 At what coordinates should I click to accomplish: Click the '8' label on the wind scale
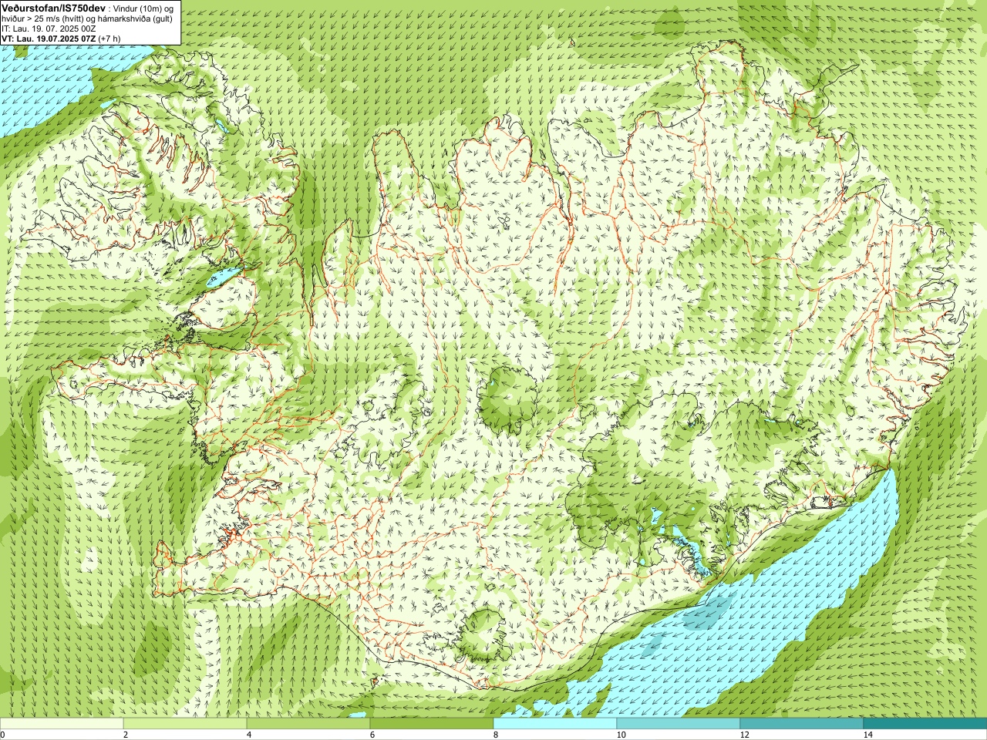(x=496, y=735)
